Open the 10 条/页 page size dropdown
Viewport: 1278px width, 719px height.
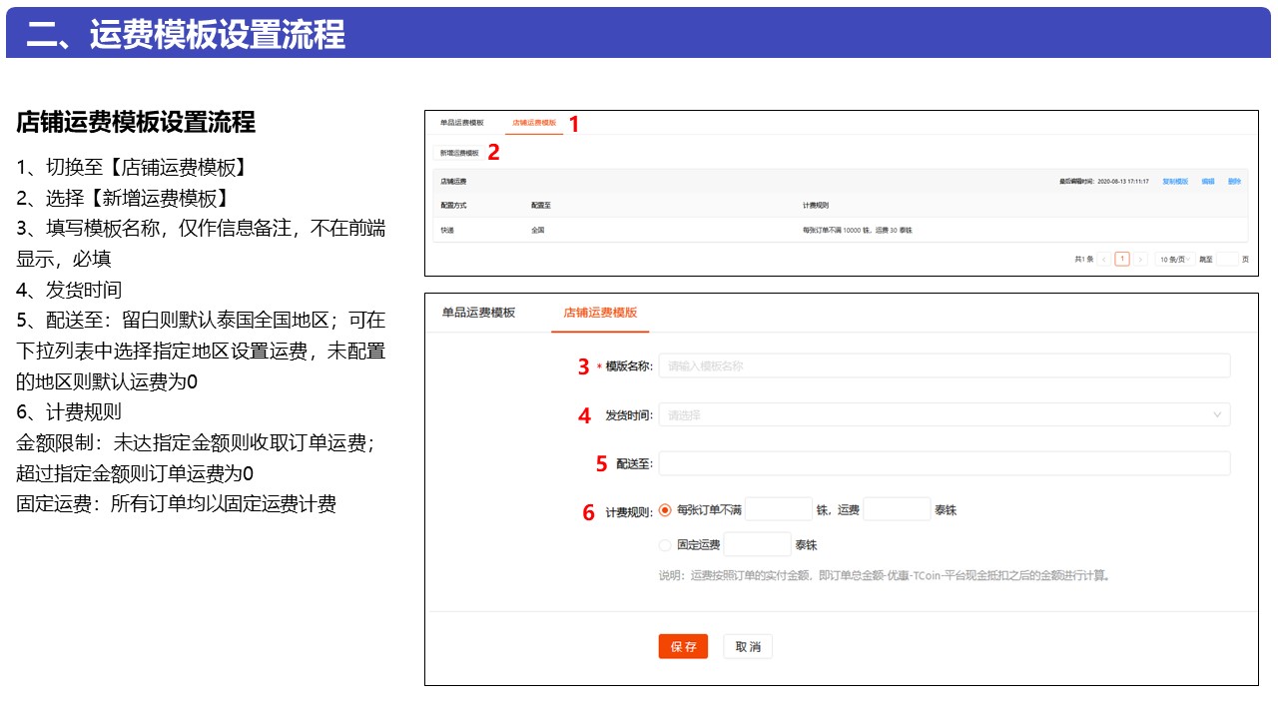tap(1174, 259)
